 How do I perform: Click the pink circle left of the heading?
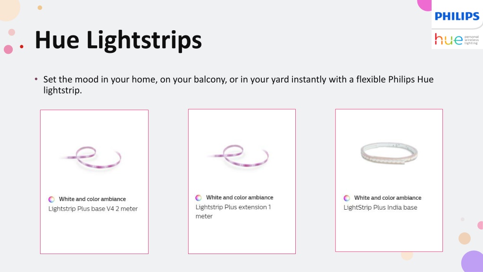click(x=8, y=49)
